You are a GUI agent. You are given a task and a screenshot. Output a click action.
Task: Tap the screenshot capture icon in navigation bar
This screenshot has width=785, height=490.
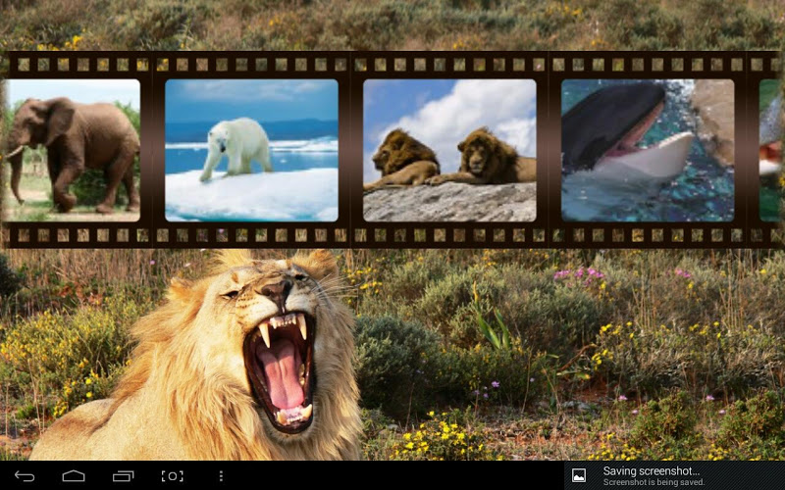point(172,476)
